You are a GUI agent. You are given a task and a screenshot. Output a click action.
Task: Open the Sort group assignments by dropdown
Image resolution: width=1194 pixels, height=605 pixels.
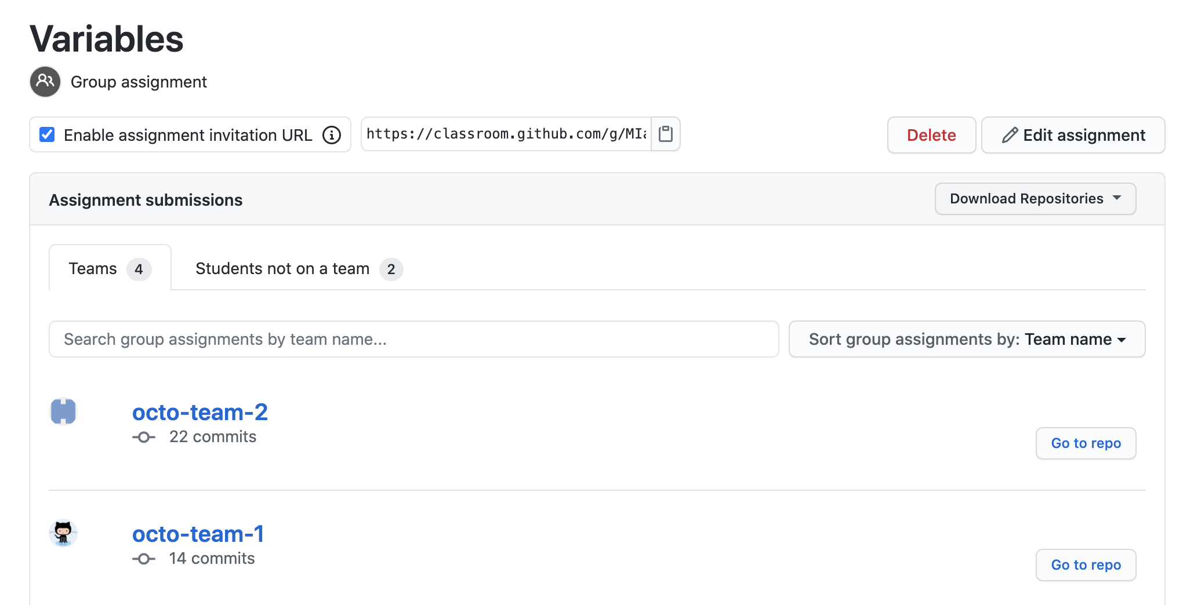point(967,339)
